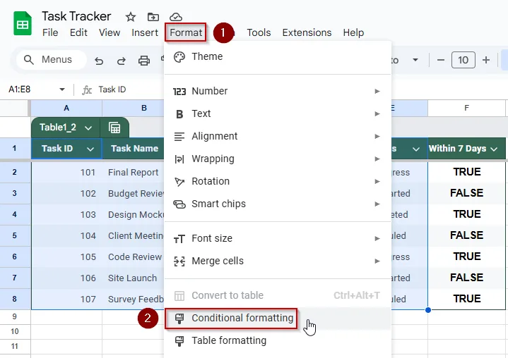Click the FALSE cell in row 3
Viewport: 508px width, 358px height.
point(466,193)
